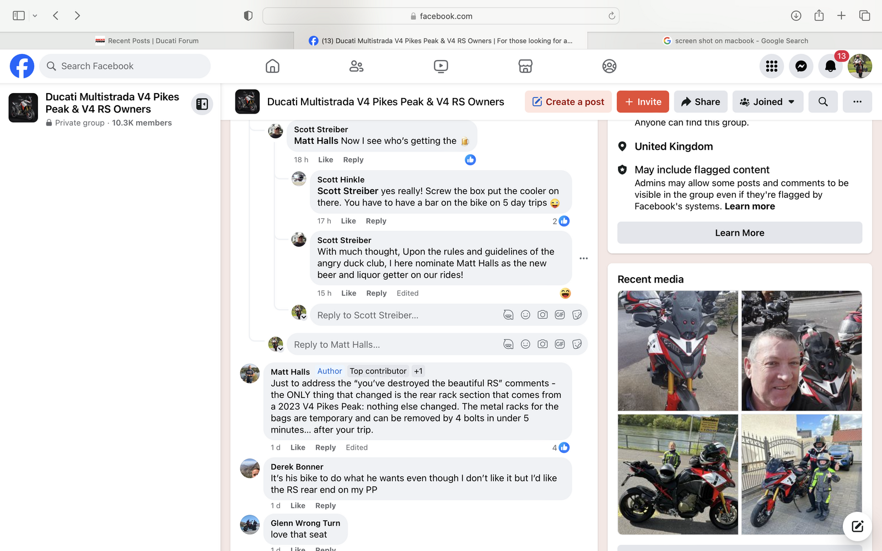Image resolution: width=882 pixels, height=551 pixels.
Task: Show Safari tab overview
Action: (864, 16)
